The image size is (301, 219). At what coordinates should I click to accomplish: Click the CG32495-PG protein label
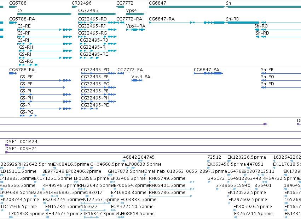[x=95, y=84]
